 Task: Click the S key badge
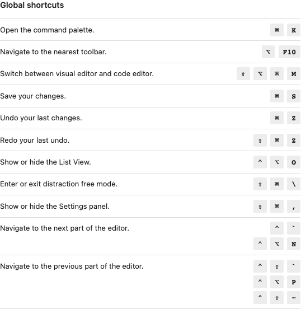pos(294,96)
